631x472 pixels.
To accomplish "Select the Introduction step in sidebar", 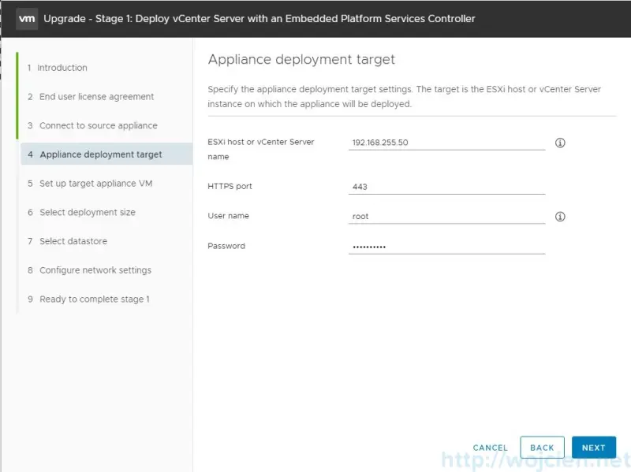I will (59, 68).
